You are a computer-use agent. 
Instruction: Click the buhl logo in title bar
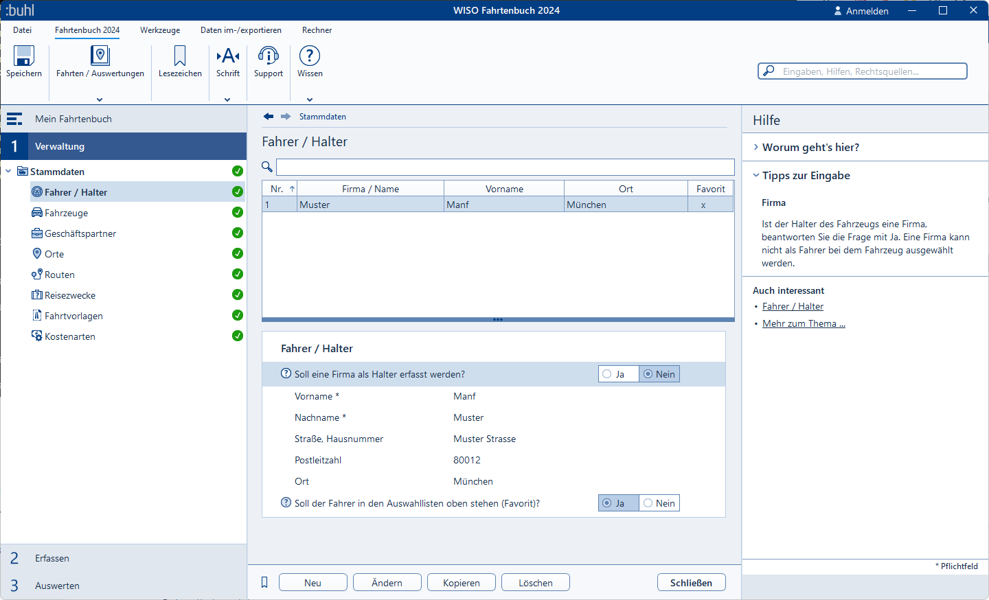pos(20,10)
